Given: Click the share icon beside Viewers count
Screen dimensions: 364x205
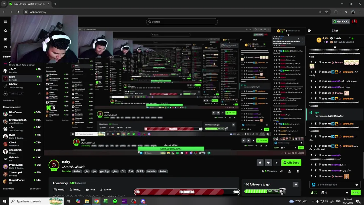Looking at the screenshot, I should tap(281, 171).
